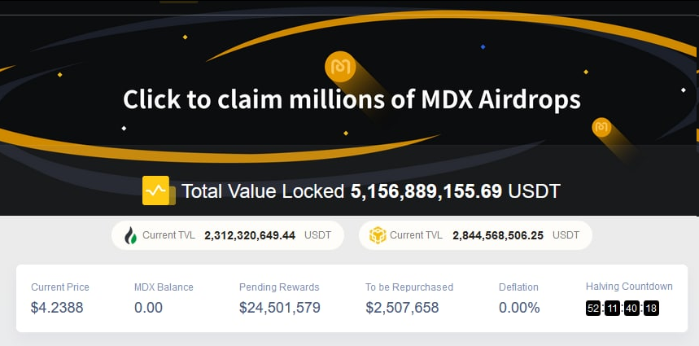Click the MDX Balance label
This screenshot has height=346, width=699.
[x=164, y=287]
